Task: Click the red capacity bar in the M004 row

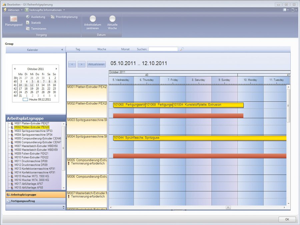Action: point(200,156)
